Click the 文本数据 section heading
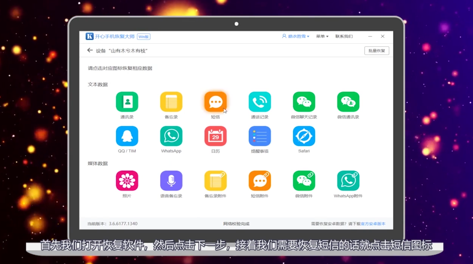The height and width of the screenshot is (264, 473). pyautogui.click(x=98, y=84)
